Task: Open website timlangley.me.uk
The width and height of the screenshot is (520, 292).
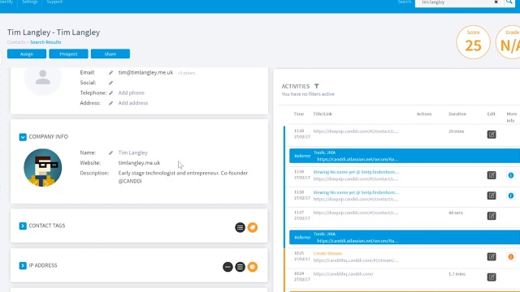Action: pos(139,163)
